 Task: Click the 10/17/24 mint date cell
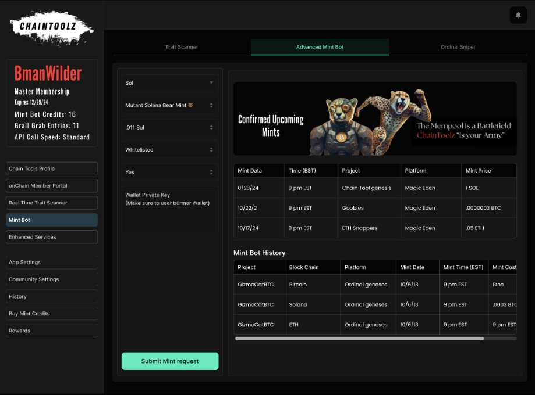(259, 228)
